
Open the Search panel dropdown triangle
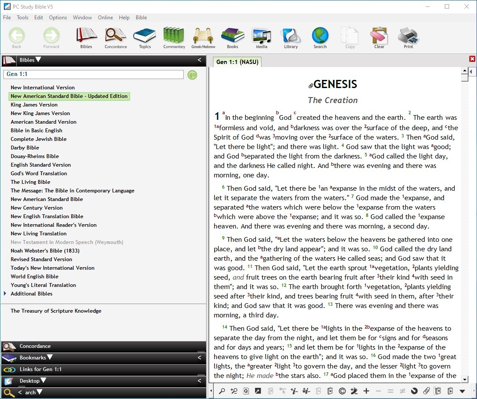[39, 392]
